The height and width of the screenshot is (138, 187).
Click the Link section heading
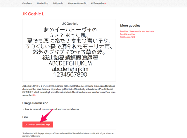pyautogui.click(x=25, y=117)
